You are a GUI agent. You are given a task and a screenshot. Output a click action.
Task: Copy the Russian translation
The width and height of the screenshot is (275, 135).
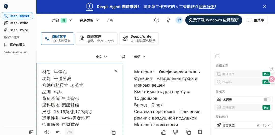pyautogui.click(x=188, y=132)
